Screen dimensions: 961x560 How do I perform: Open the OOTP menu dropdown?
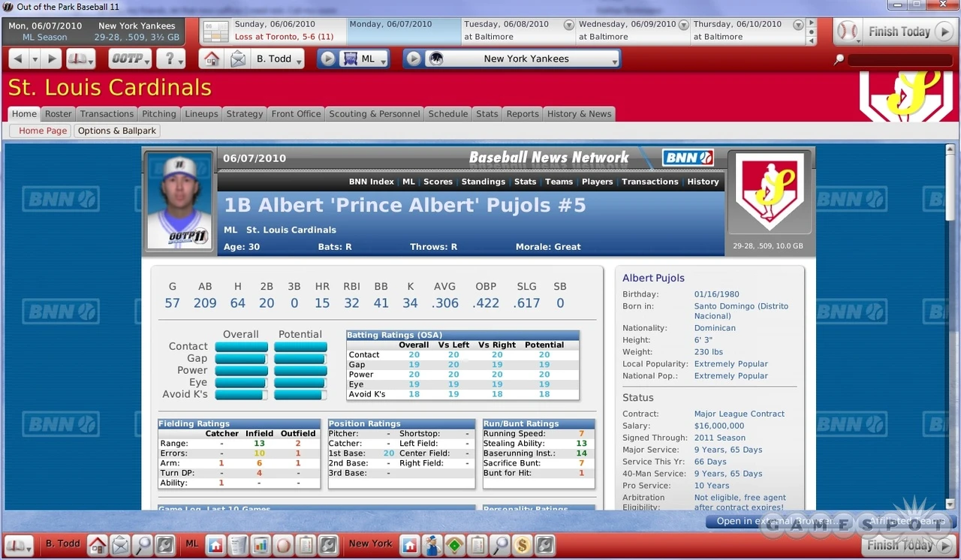point(130,59)
